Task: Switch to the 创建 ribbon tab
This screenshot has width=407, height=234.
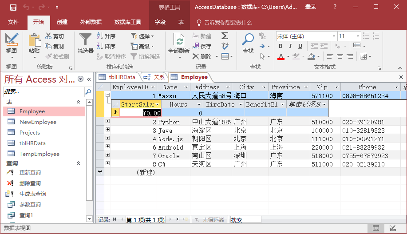Action: pyautogui.click(x=62, y=22)
